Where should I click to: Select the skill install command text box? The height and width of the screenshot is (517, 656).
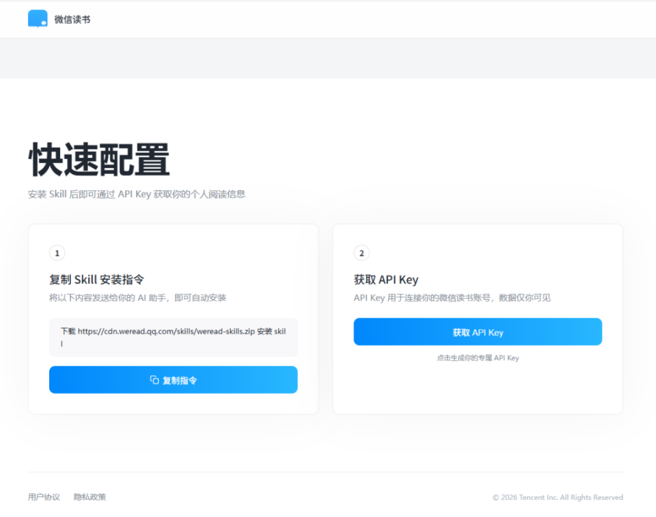(173, 337)
